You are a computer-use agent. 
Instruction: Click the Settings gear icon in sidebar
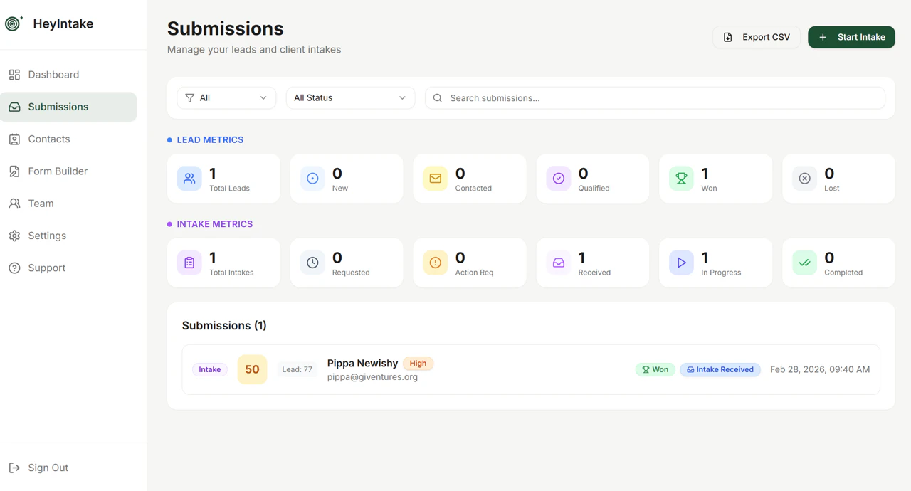(x=14, y=236)
